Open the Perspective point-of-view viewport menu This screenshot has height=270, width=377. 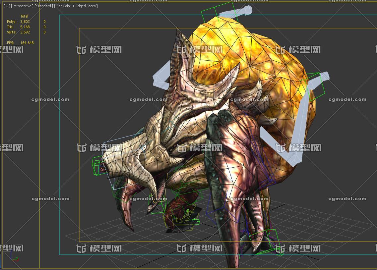click(22, 6)
